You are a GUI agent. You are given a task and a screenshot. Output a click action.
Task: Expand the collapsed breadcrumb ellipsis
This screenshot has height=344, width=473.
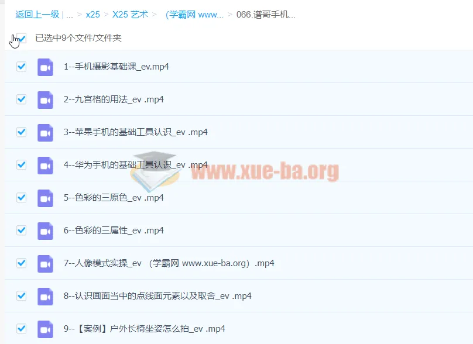(70, 15)
